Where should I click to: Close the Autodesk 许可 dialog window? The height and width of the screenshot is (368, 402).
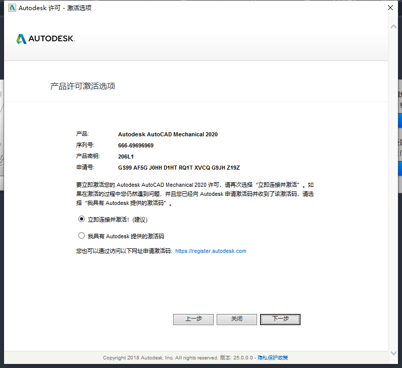coord(390,8)
